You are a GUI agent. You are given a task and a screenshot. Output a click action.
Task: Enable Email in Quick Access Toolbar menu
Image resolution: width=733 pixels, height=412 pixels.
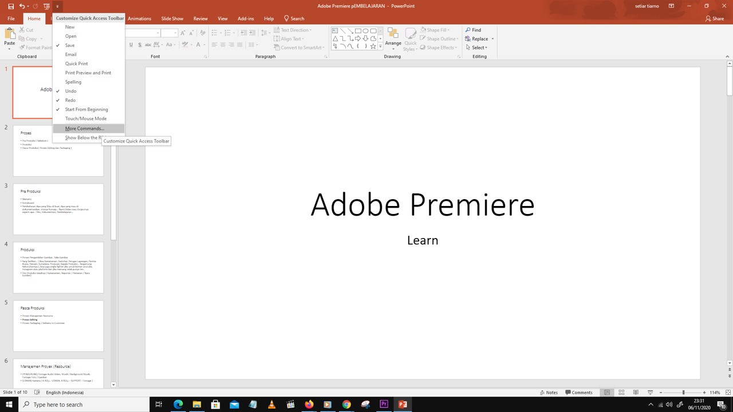coord(88,54)
